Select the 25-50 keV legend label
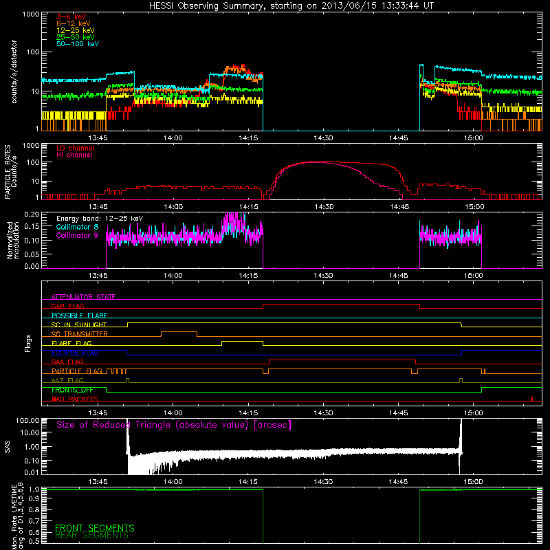Screen dimensions: 550x550 click(x=76, y=37)
